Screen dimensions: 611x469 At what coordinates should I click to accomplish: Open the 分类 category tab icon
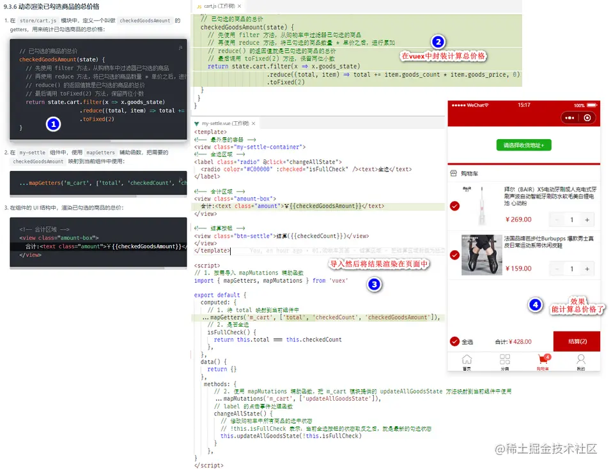click(x=505, y=359)
